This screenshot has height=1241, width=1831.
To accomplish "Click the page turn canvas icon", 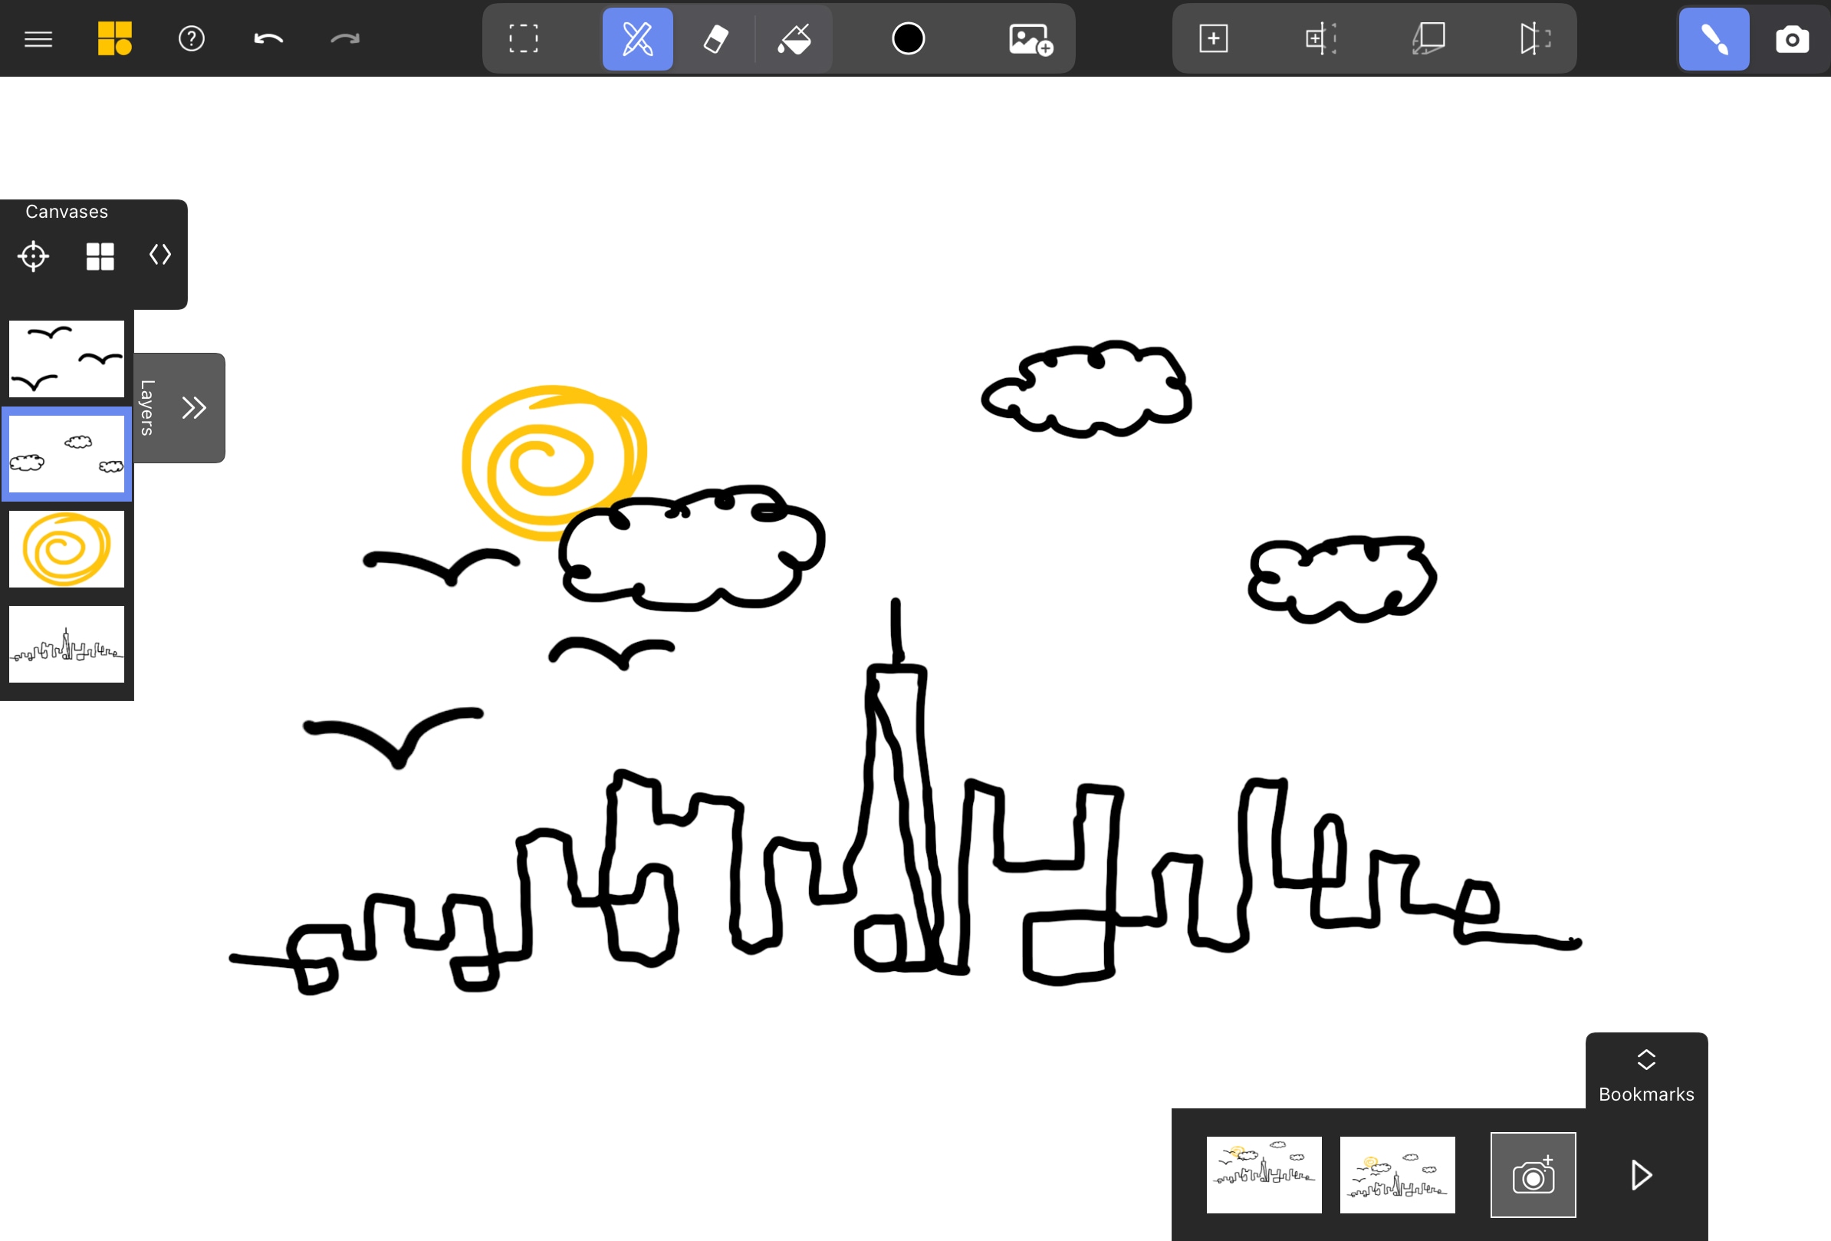I will [x=1428, y=38].
